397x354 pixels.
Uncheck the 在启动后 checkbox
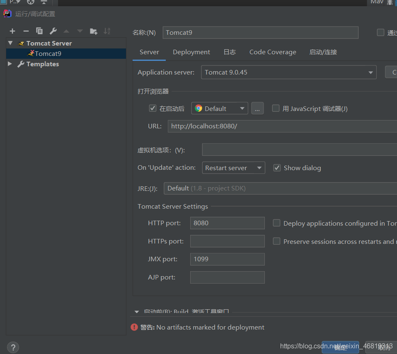153,108
